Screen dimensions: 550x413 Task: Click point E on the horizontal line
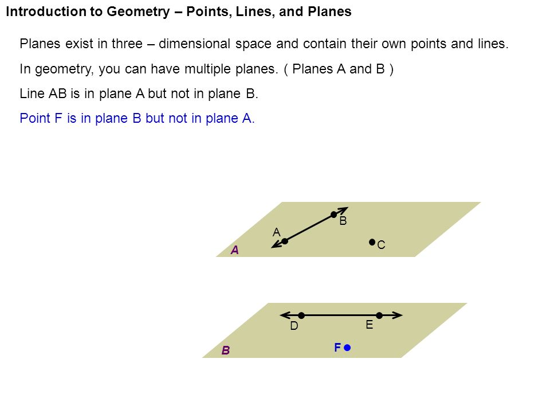point(379,315)
